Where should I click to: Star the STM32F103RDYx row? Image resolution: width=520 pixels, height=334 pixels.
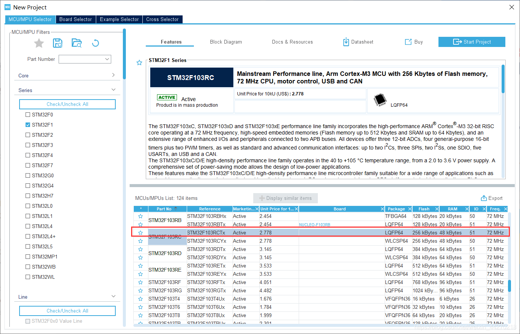coord(141,258)
